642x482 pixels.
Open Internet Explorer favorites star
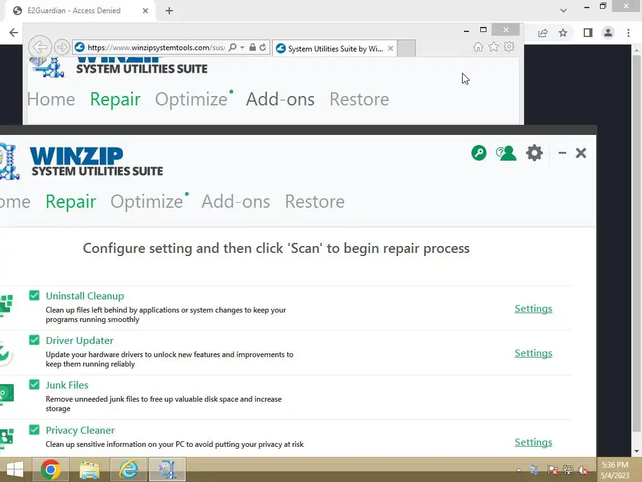click(494, 46)
